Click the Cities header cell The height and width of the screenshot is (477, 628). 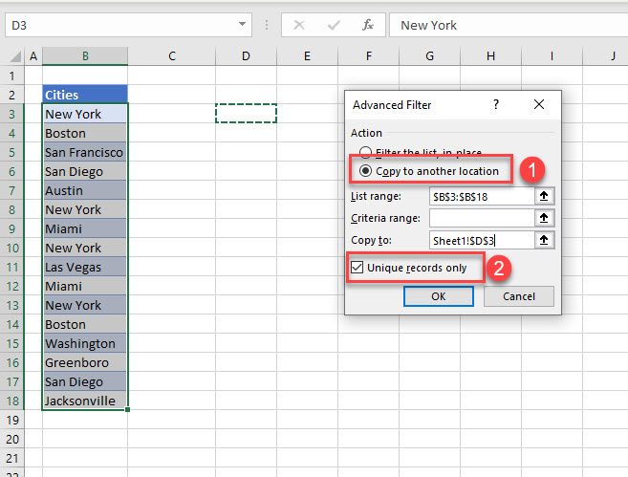click(x=84, y=95)
